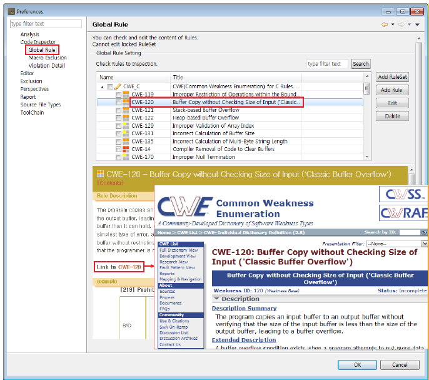
Task: Enable the CWE-120 rule checkbox
Action: pyautogui.click(x=118, y=103)
